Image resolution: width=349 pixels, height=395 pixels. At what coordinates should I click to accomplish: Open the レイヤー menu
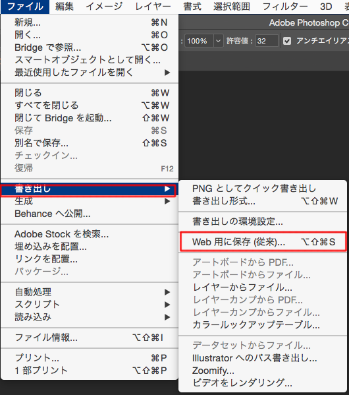(x=153, y=7)
